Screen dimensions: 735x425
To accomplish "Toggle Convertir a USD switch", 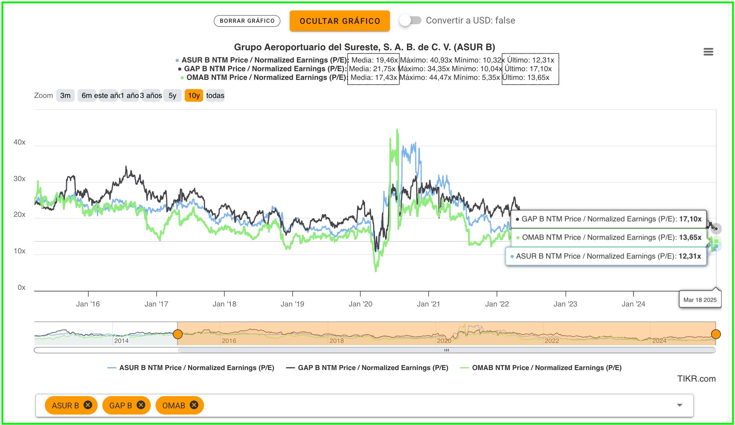I will (411, 21).
